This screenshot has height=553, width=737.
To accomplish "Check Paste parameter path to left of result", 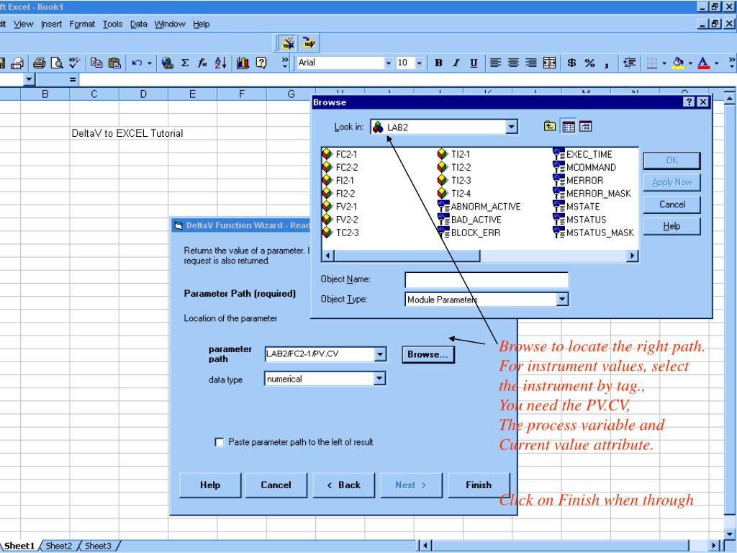I will pos(219,442).
